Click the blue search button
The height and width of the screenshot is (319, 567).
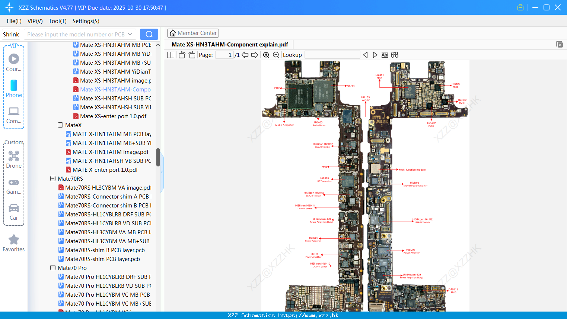[x=149, y=34]
